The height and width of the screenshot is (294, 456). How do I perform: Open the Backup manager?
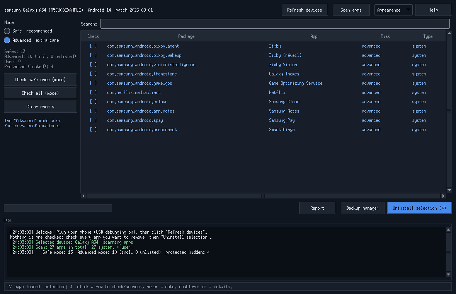(362, 208)
